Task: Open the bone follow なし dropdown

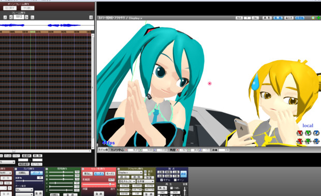Action: click(24, 190)
